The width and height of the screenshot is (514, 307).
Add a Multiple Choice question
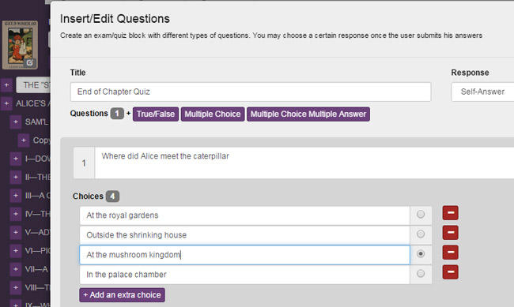tap(213, 114)
